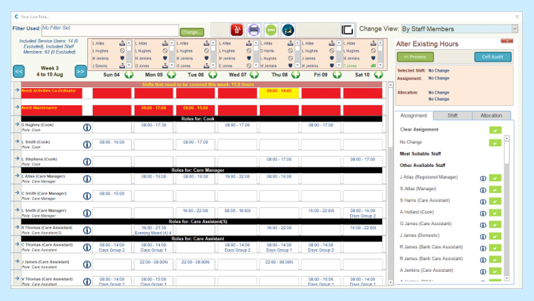Expand L Smith (Cook) row arrow
Screen dimensions: 534x301
pos(17,141)
